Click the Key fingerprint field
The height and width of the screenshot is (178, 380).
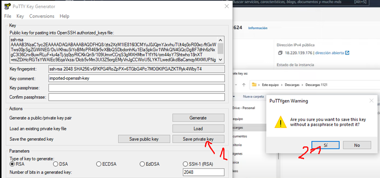[x=137, y=69]
